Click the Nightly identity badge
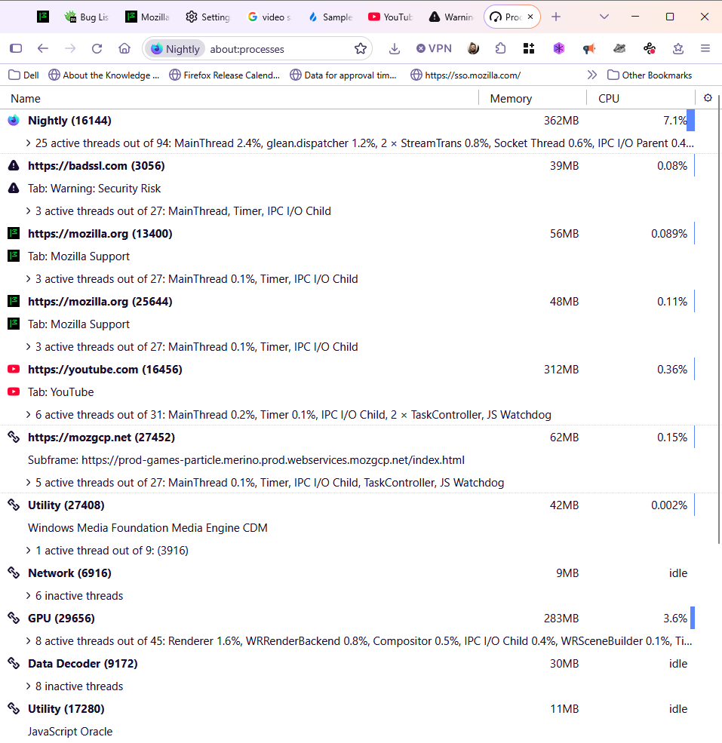This screenshot has width=722, height=743. coord(175,49)
